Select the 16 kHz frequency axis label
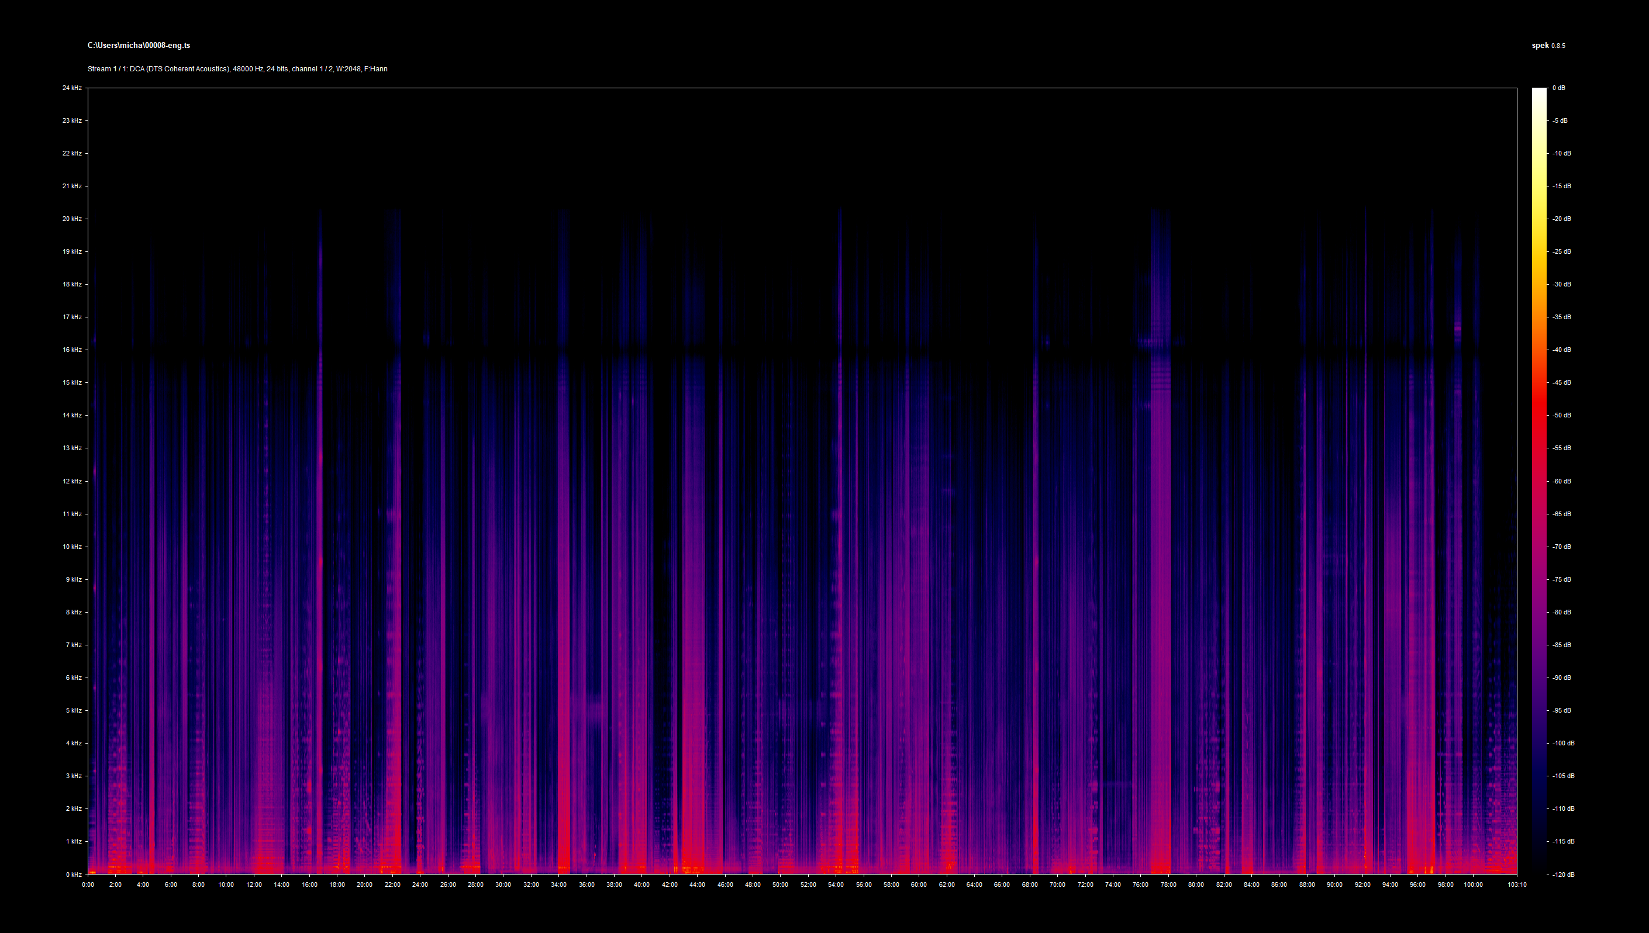Screen dimensions: 1649x933 click(x=72, y=350)
